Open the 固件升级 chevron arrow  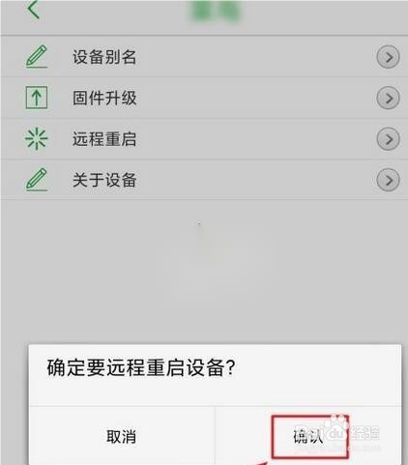[388, 98]
